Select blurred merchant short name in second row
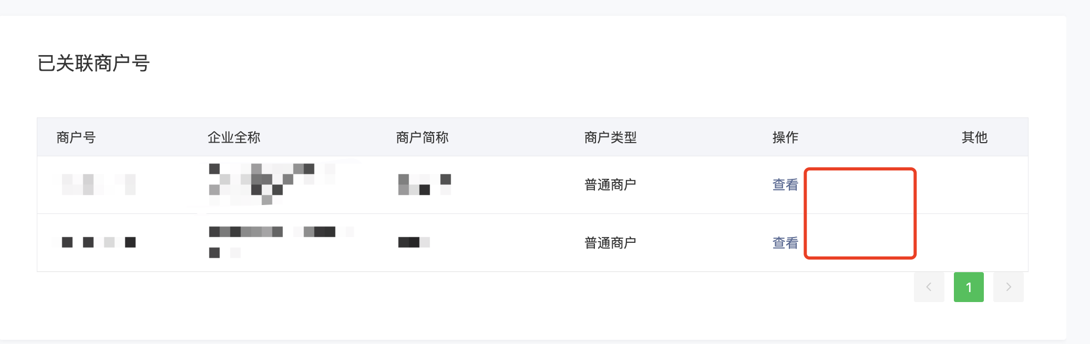 tap(414, 242)
